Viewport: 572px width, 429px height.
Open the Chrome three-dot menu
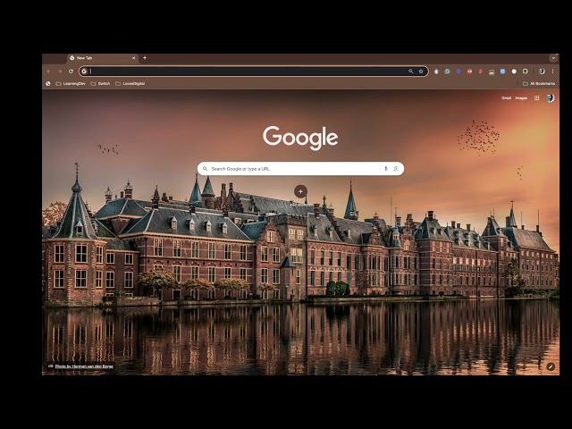(552, 71)
